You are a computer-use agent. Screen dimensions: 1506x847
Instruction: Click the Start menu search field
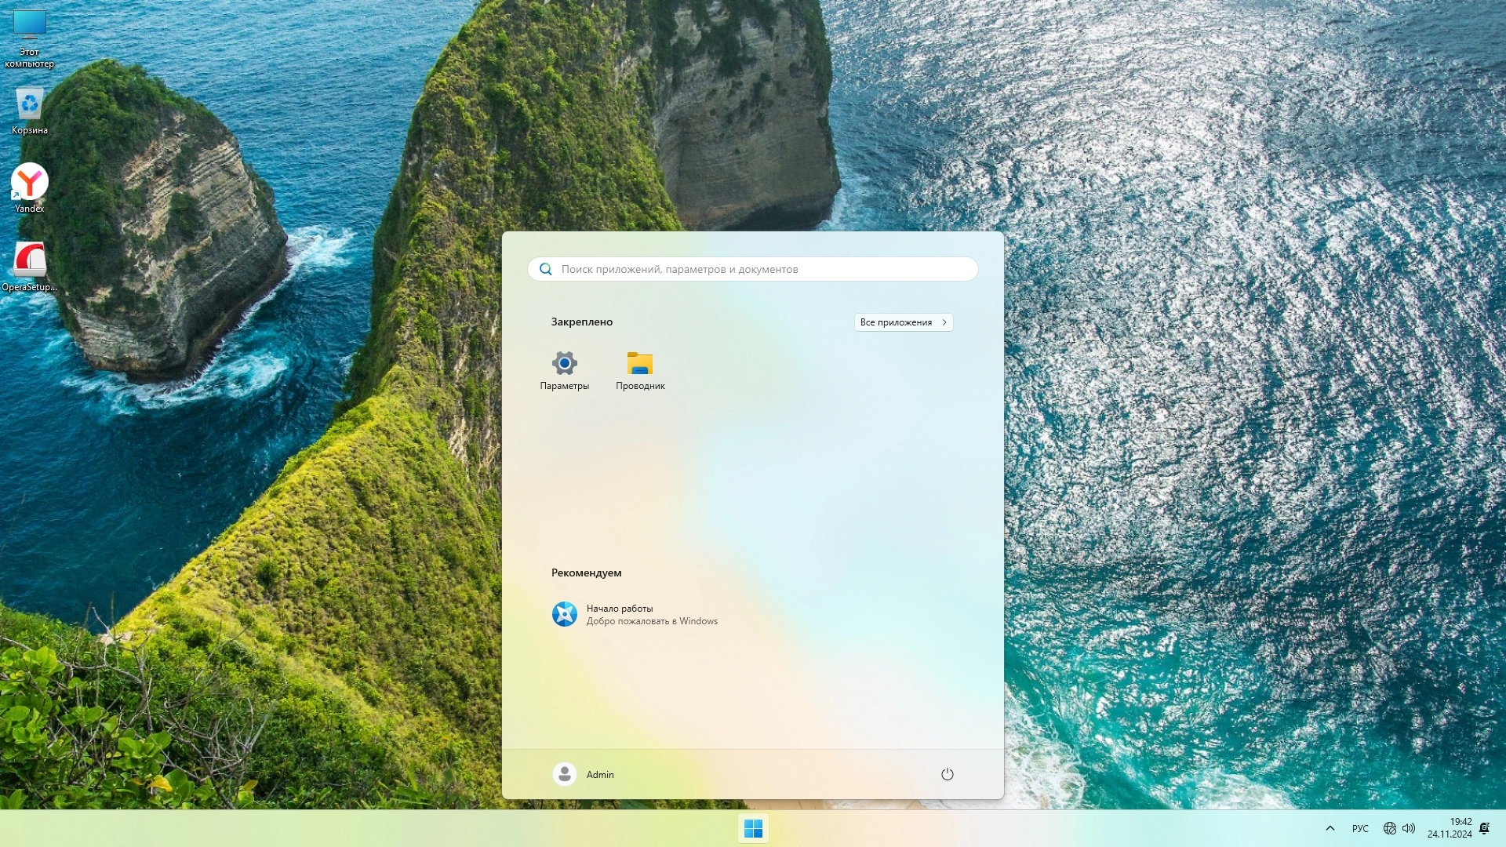click(753, 269)
